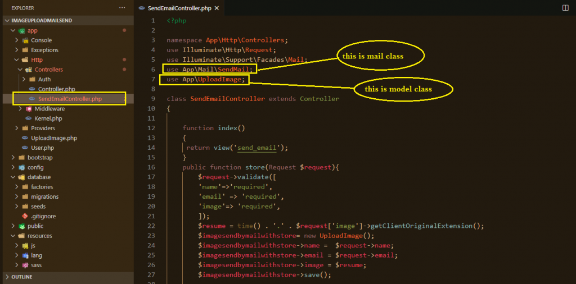This screenshot has width=576, height=284.
Task: Click the UploadImage.php file icon
Action: pyautogui.click(x=25, y=138)
